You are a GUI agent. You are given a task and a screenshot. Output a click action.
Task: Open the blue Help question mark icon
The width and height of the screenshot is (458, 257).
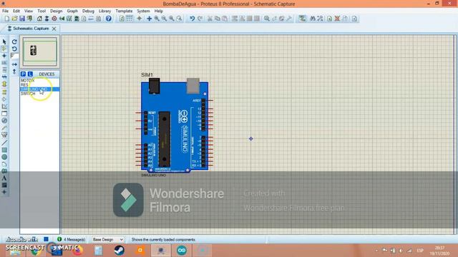pyautogui.click(x=108, y=19)
